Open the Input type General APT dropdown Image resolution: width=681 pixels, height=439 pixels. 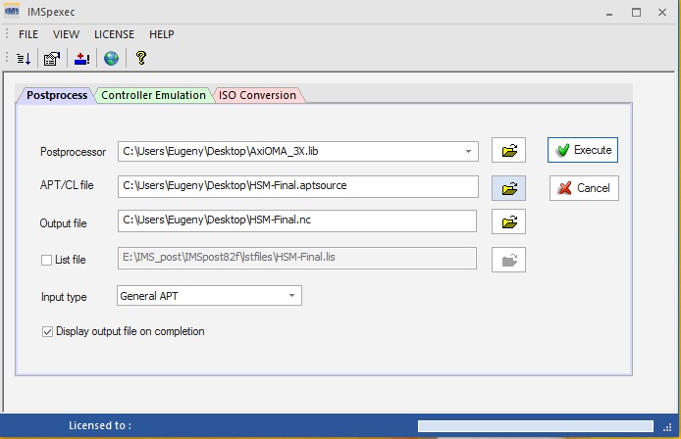pyautogui.click(x=292, y=295)
